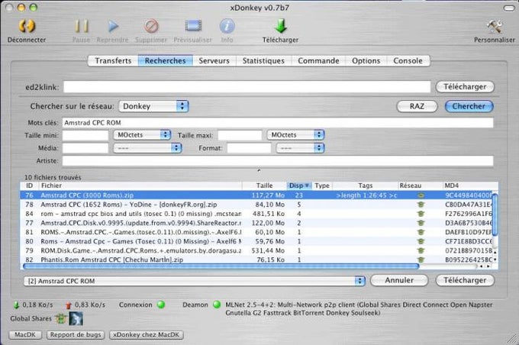Select row Amstrad CPC (3000 Roms).zip

point(256,195)
